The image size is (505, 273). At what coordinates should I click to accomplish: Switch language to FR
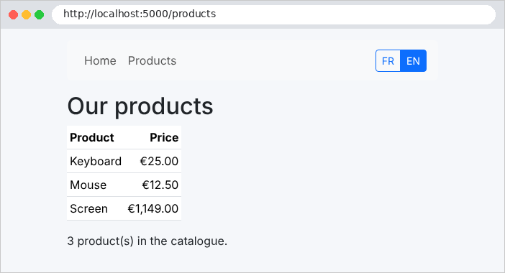[x=388, y=61]
